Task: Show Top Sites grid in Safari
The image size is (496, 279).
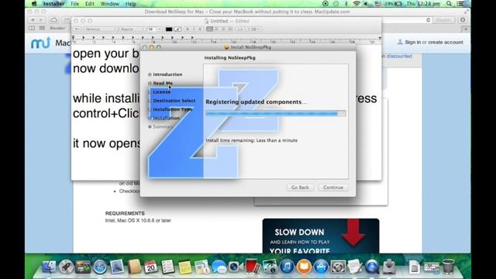Action: [42, 28]
